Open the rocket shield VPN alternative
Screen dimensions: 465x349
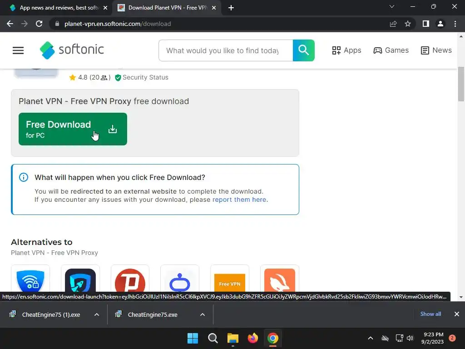tap(80, 279)
